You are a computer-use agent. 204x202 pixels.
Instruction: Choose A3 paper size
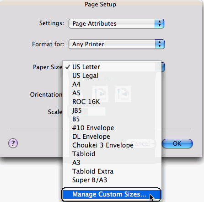pos(112,163)
